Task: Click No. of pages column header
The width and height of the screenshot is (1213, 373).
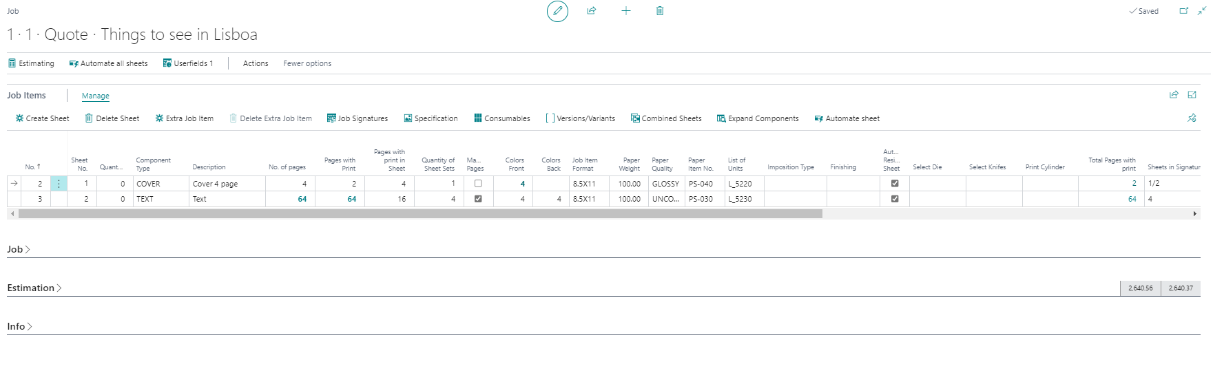Action: click(287, 167)
